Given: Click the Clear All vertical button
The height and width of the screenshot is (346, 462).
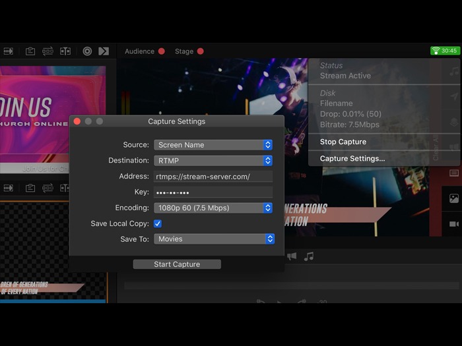Looking at the screenshot, I should [x=436, y=148].
